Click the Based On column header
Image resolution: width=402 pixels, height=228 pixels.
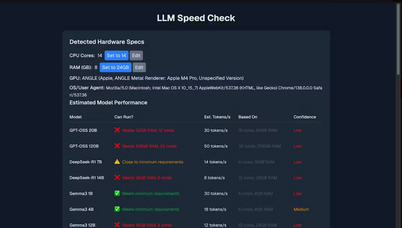[247, 117]
